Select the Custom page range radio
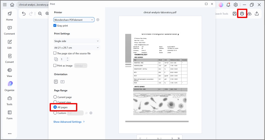The height and width of the screenshot is (140, 265). [55, 113]
